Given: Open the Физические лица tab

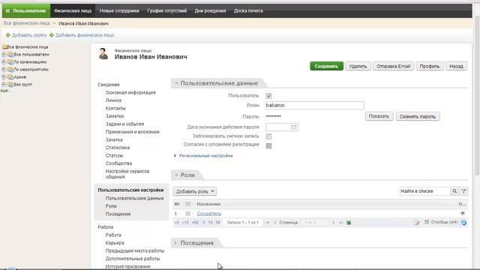Looking at the screenshot, I should (x=73, y=10).
